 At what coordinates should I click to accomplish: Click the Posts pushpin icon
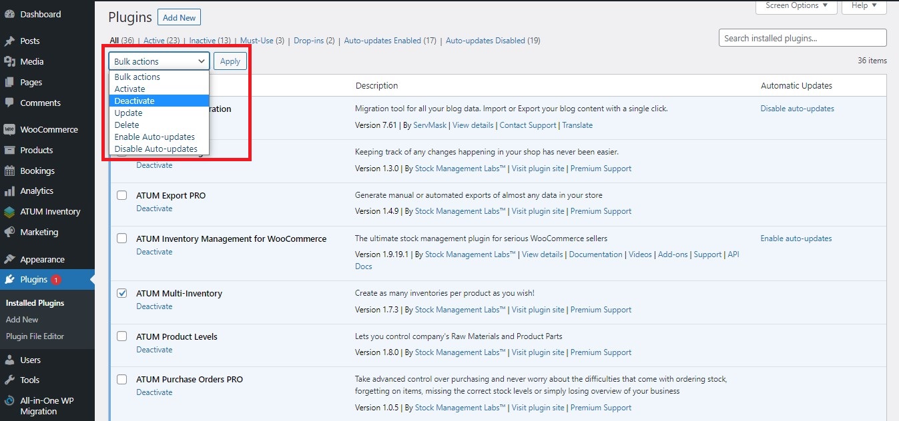click(x=9, y=41)
